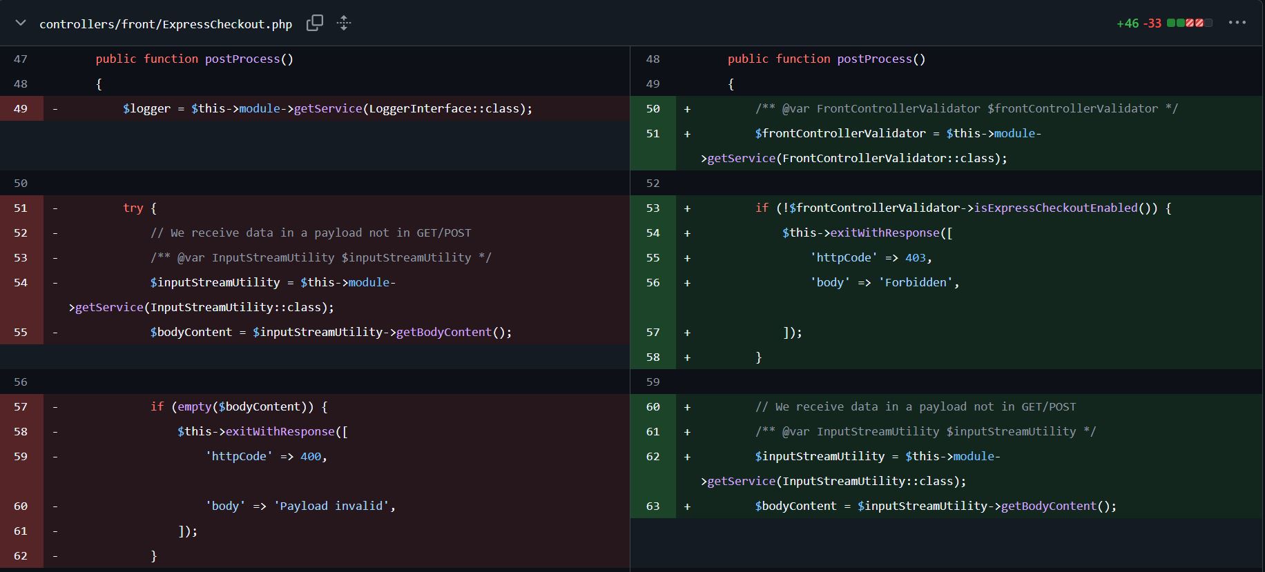Select left line number 60

(21, 506)
